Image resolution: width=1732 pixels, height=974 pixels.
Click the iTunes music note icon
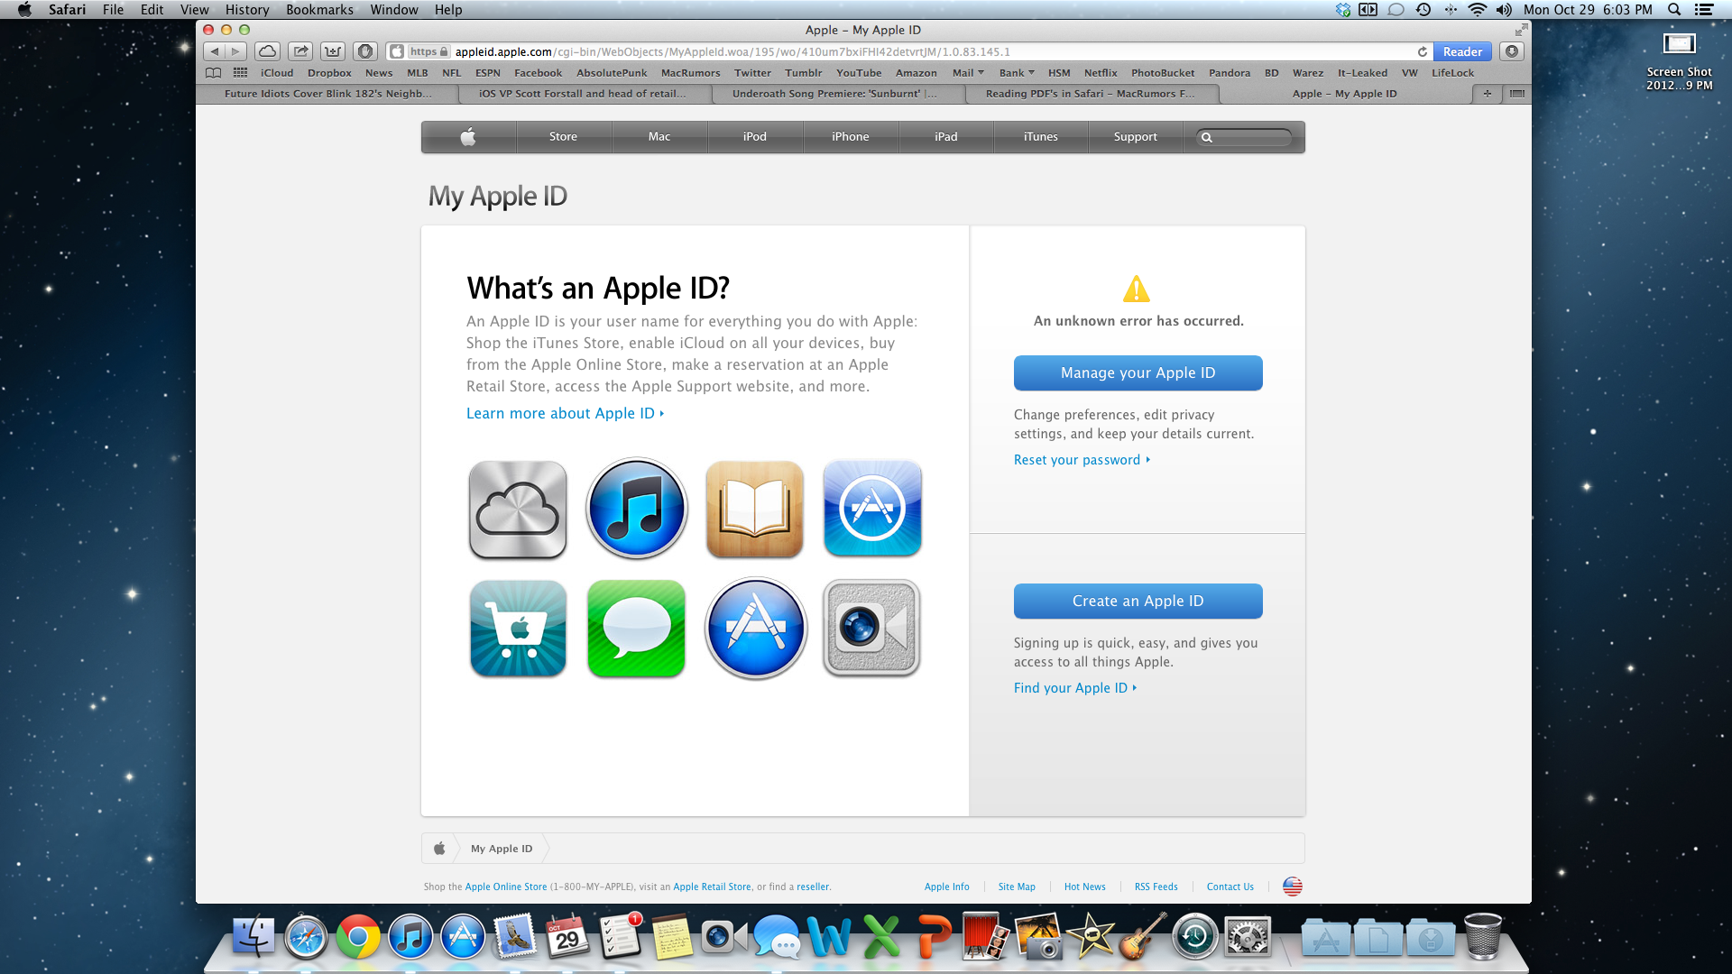click(637, 509)
